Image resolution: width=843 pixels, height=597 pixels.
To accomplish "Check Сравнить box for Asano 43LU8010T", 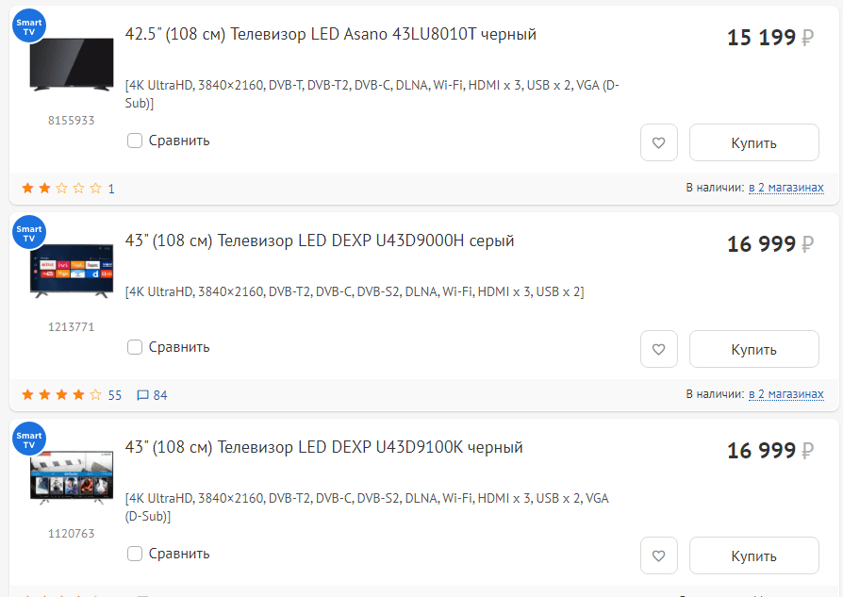I will (135, 141).
